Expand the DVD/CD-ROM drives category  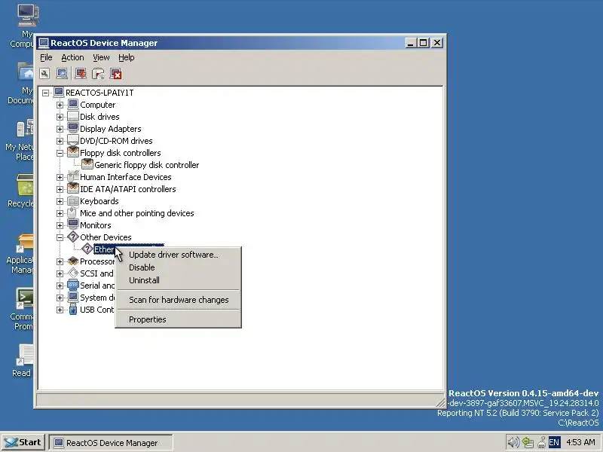[60, 141]
